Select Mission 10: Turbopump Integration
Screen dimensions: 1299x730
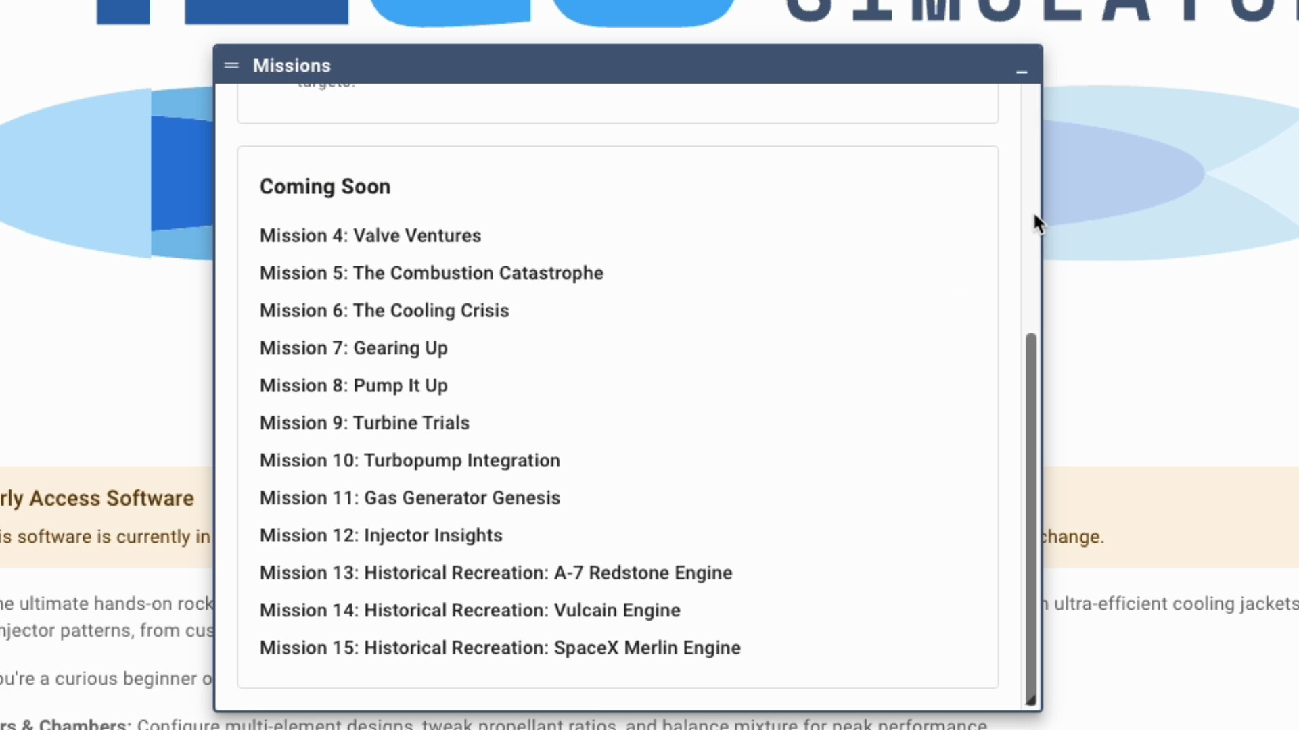409,460
